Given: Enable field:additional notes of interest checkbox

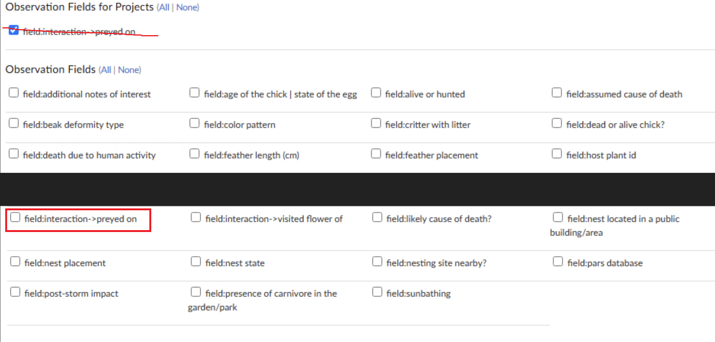Looking at the screenshot, I should coord(14,92).
